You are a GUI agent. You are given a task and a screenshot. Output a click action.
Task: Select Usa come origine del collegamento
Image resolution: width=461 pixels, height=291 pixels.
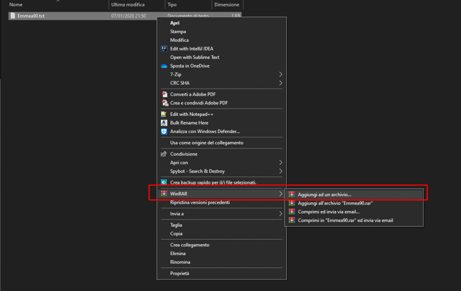click(x=207, y=143)
